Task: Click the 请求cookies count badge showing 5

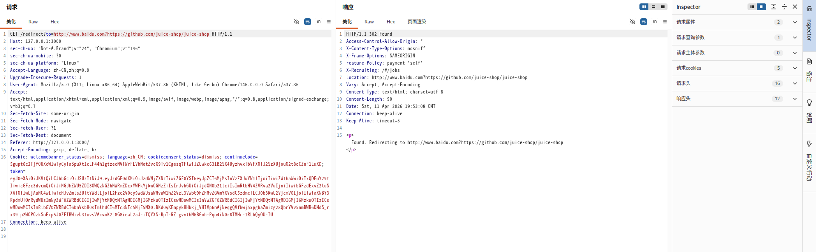Action: tap(779, 68)
